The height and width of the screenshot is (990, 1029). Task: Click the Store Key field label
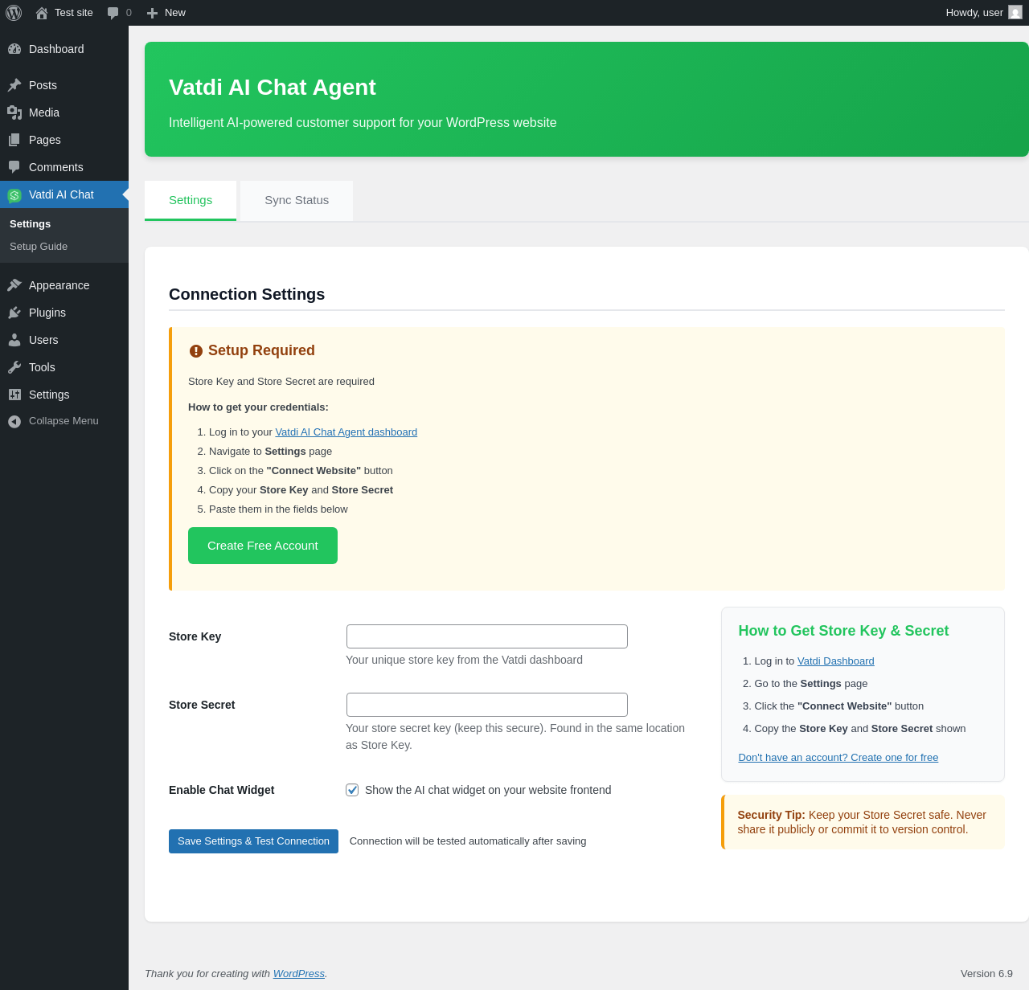coord(195,636)
